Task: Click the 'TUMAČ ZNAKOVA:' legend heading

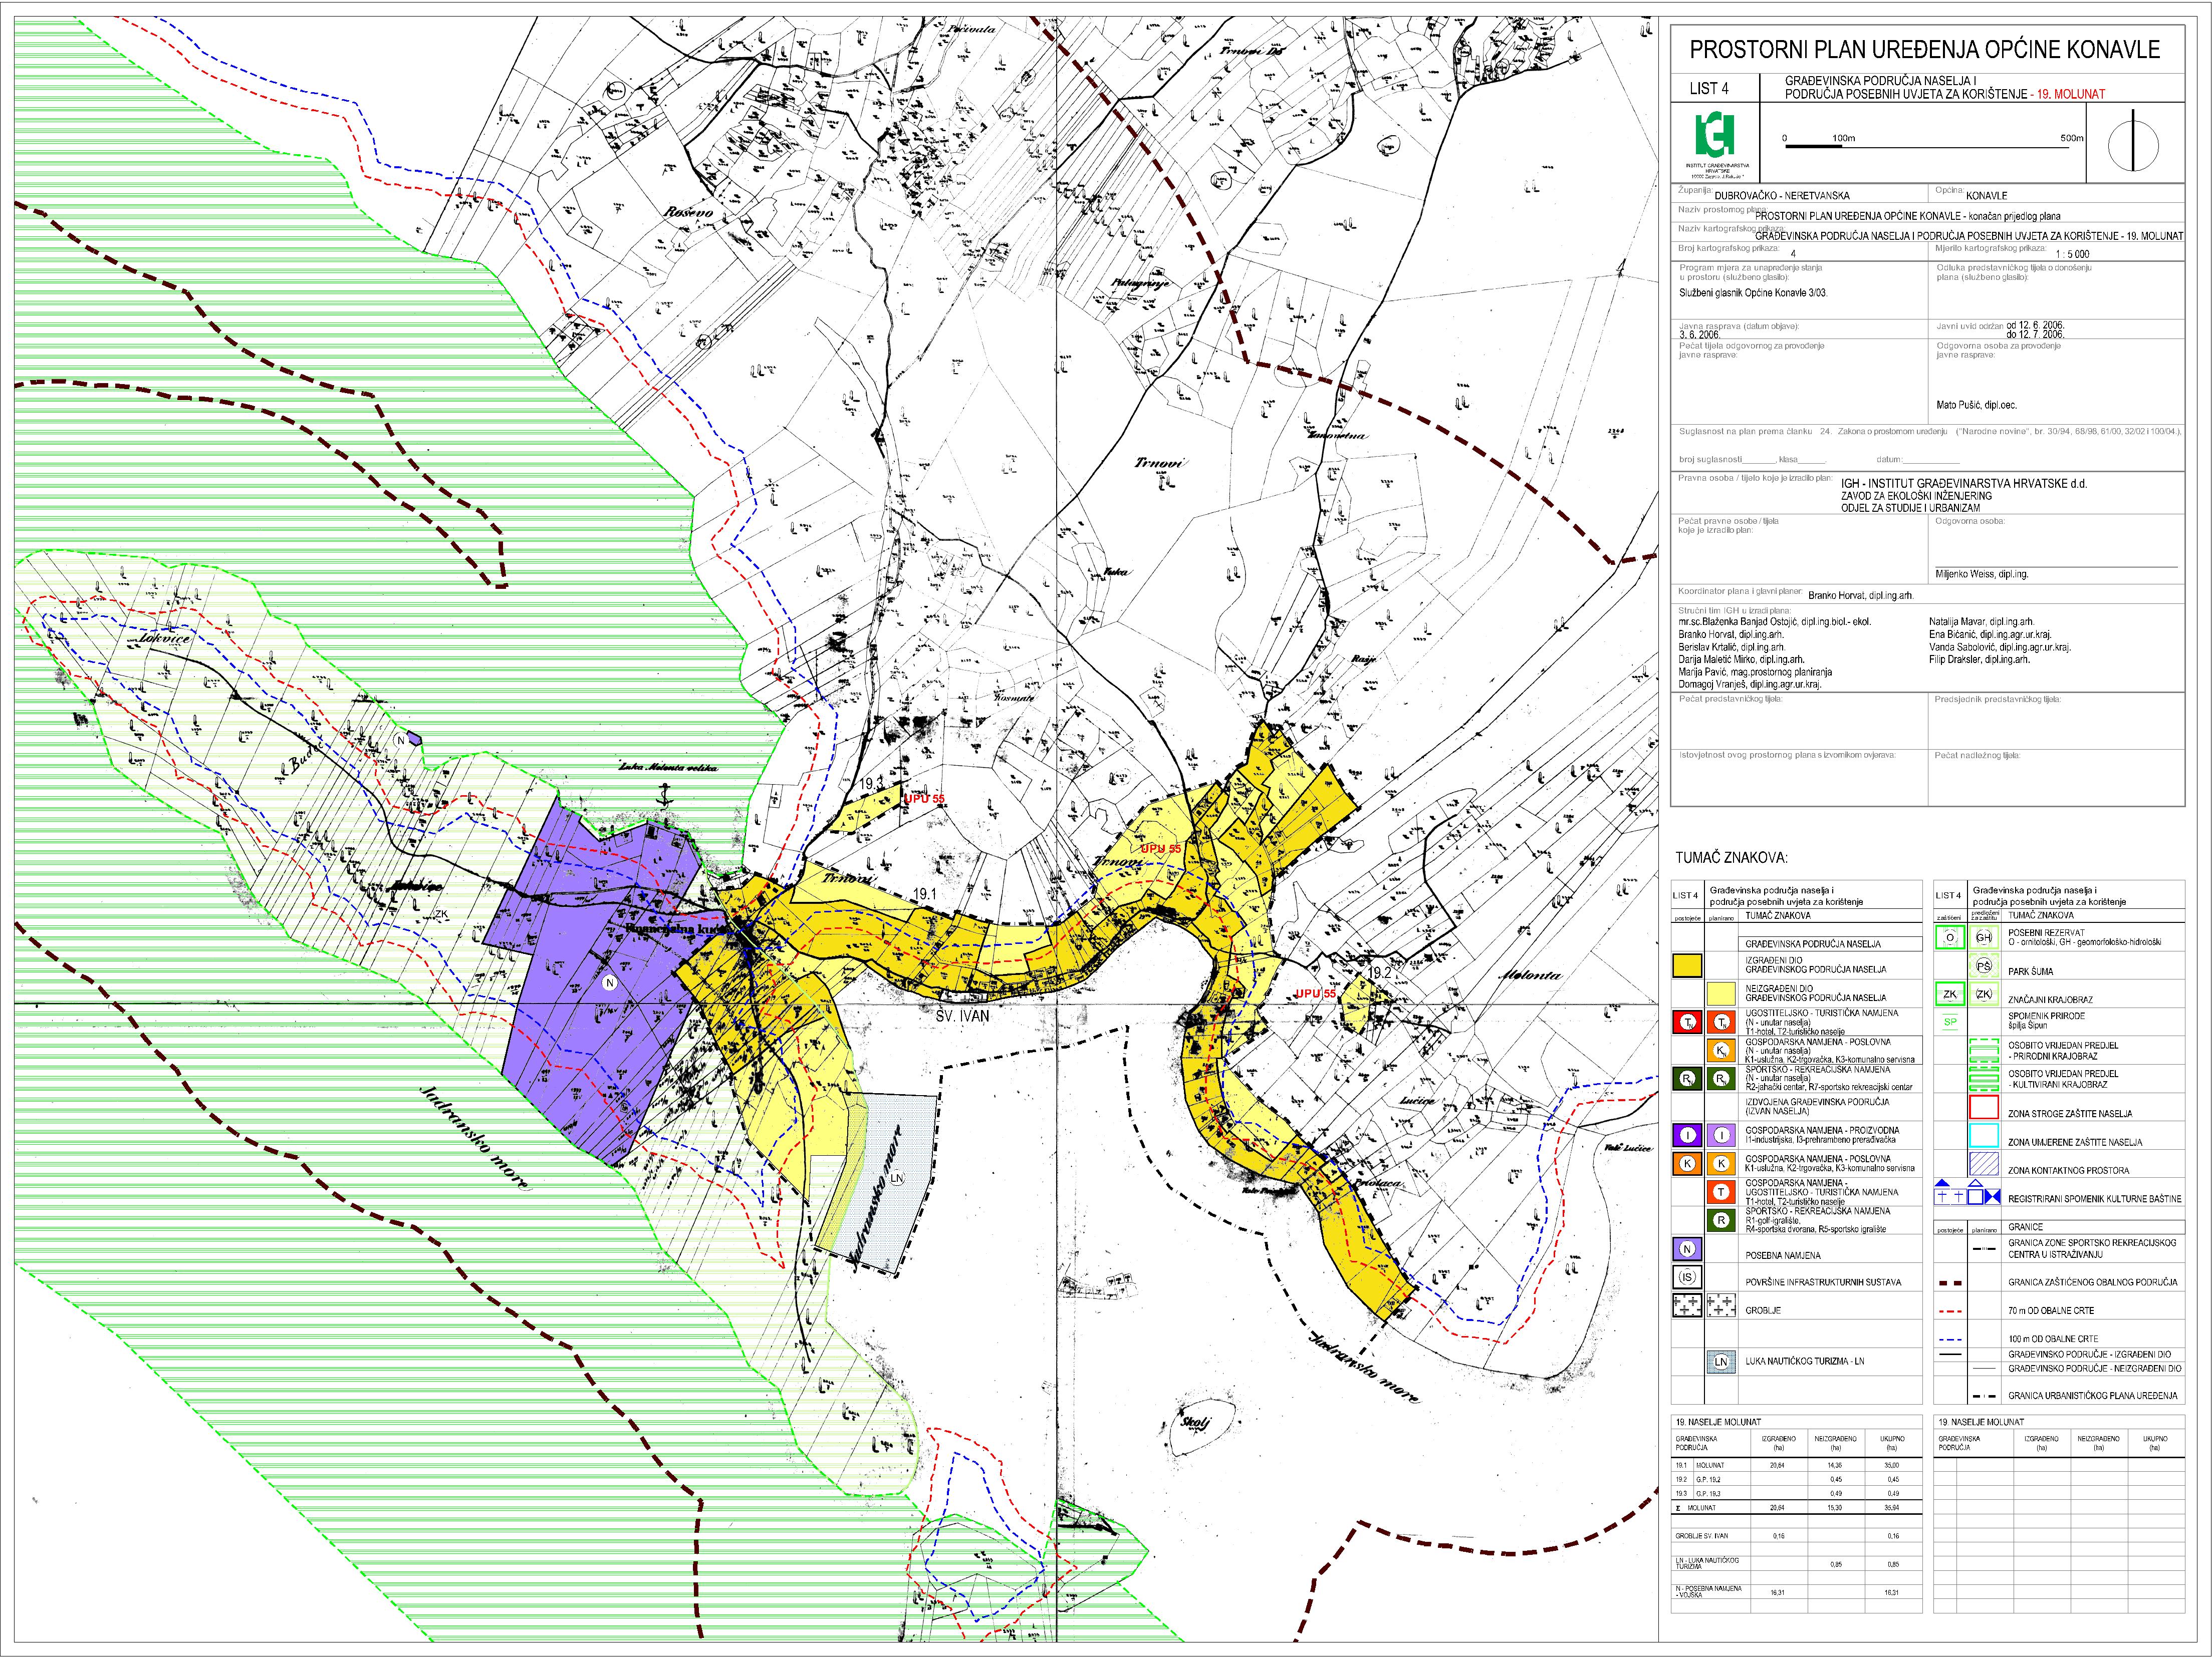Action: 1731,857
